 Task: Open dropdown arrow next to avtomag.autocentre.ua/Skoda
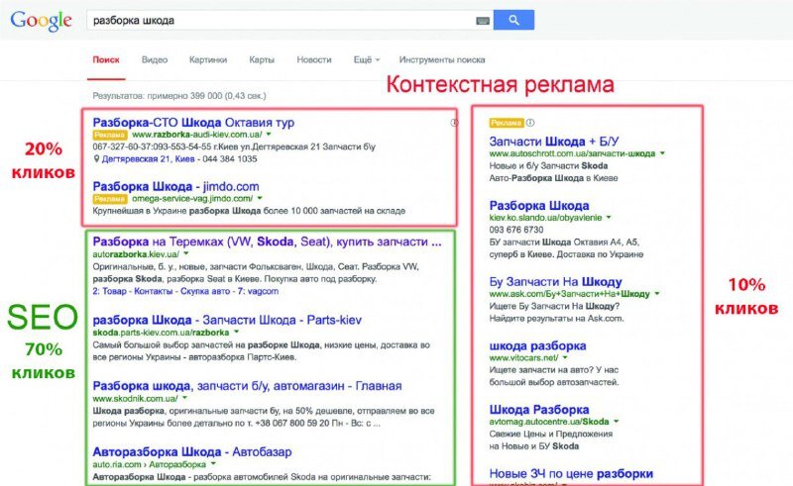point(616,422)
